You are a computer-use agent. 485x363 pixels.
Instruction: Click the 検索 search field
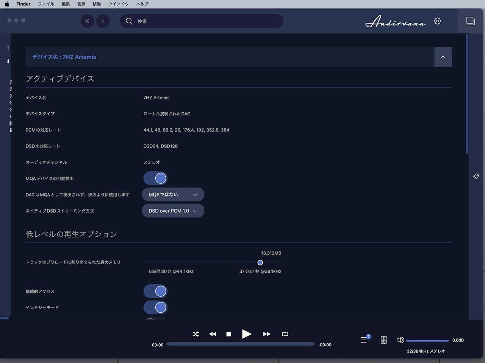[x=202, y=21]
